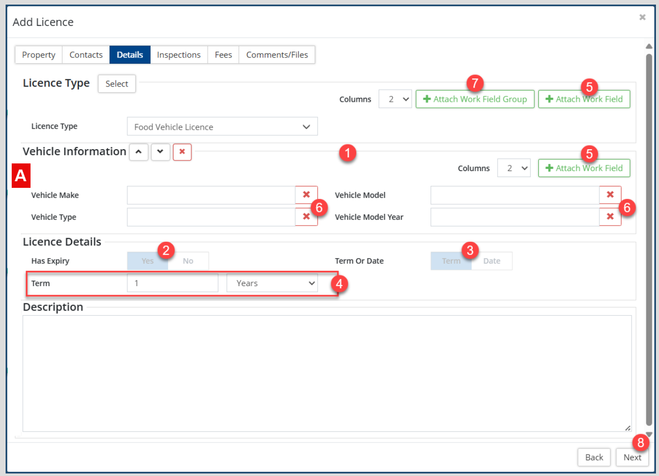The image size is (659, 476).
Task: Click the Vehicle Model Year label
Action: [x=369, y=217]
